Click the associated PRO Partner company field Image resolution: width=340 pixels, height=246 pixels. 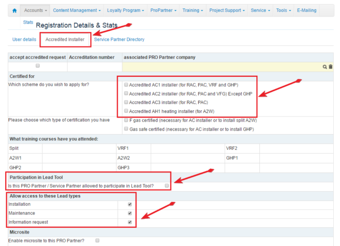220,67
